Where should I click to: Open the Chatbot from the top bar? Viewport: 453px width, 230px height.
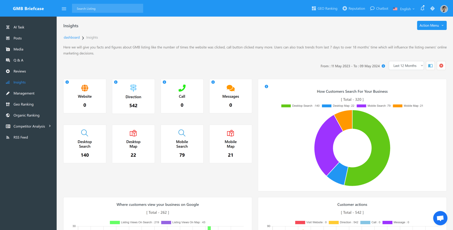(379, 8)
